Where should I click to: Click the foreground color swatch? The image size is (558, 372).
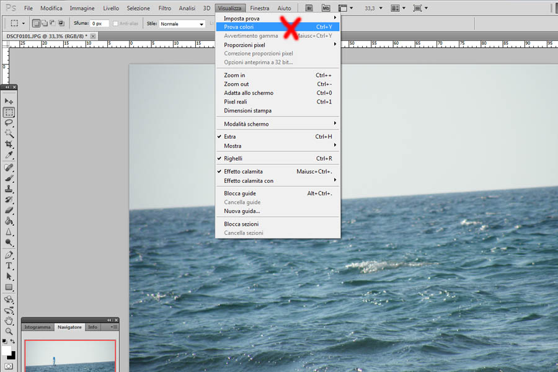[6, 351]
